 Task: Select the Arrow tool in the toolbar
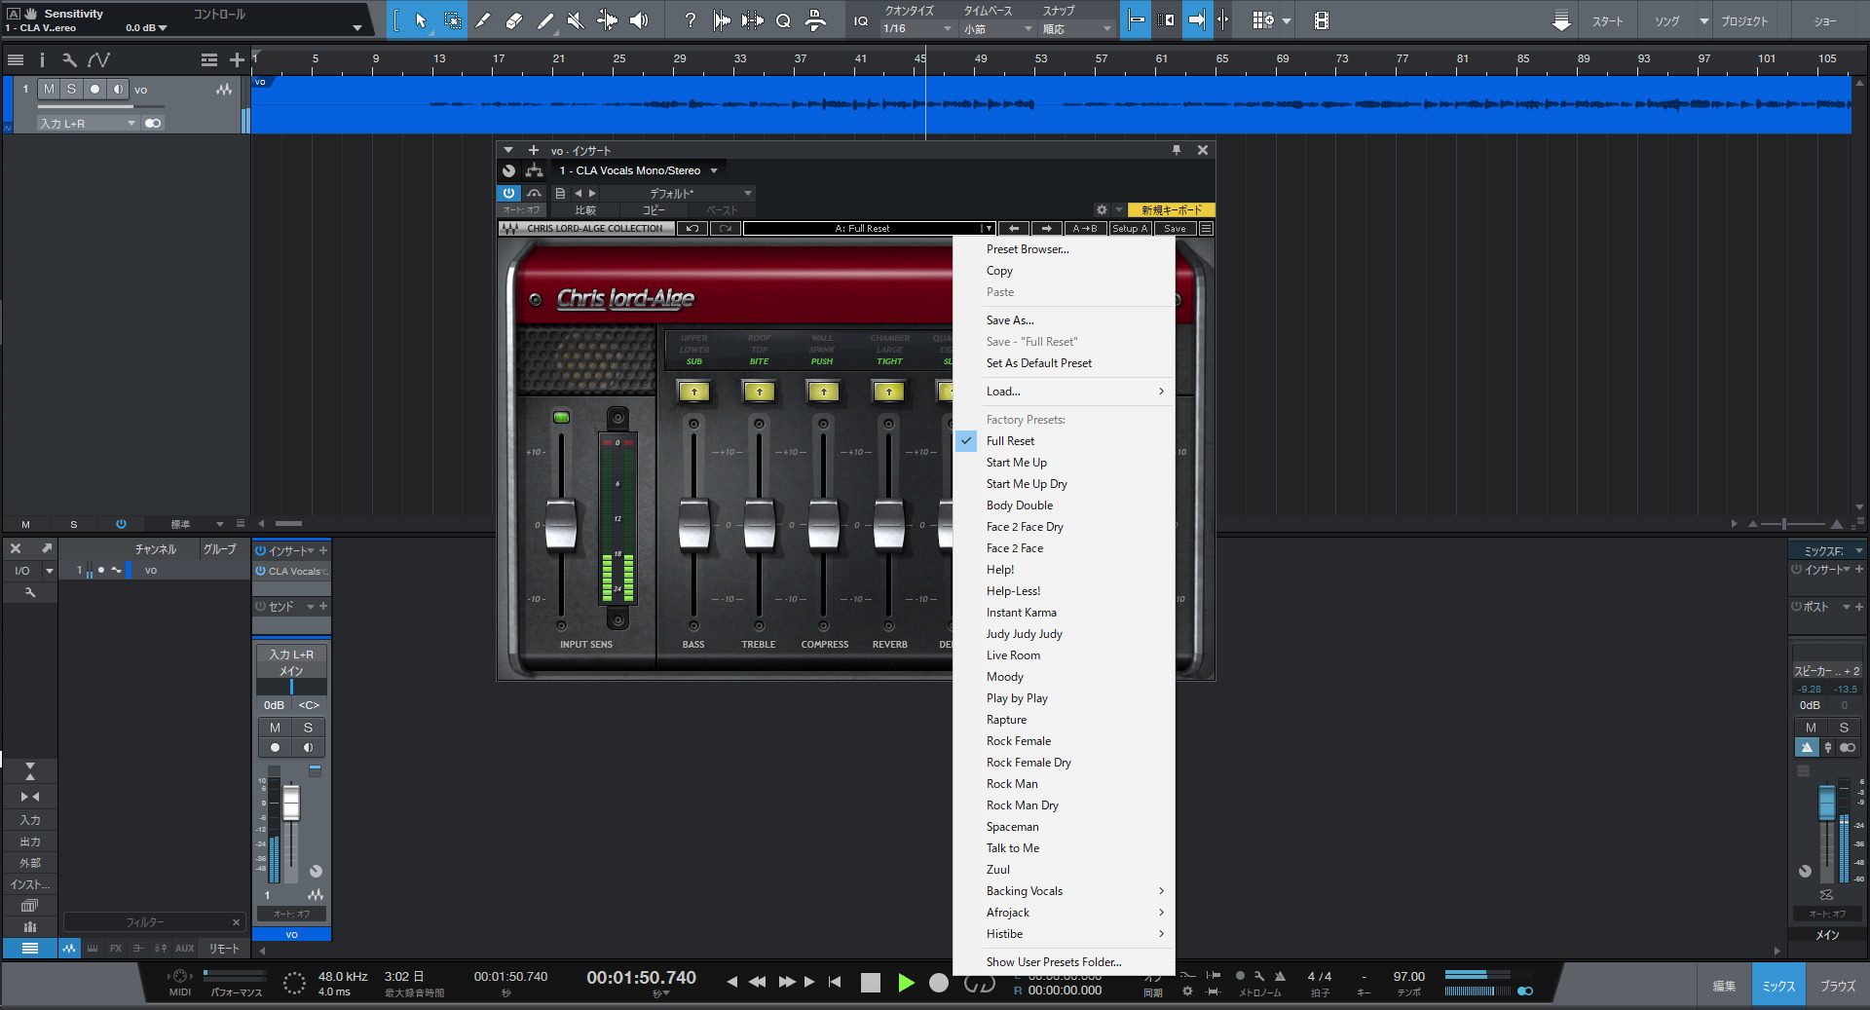coord(421,20)
